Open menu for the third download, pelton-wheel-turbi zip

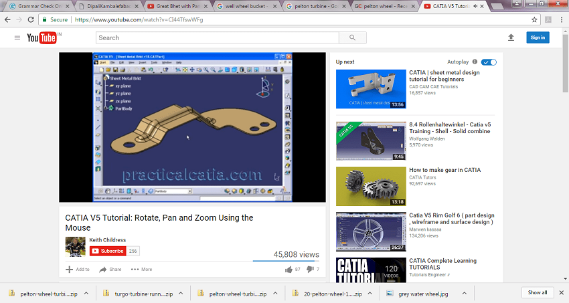(x=275, y=294)
